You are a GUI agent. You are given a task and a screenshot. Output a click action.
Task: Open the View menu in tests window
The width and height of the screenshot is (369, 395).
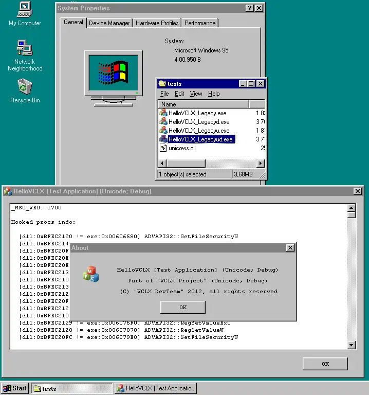tap(196, 94)
